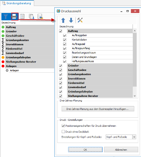Screen dimensions: 141x157
Task: Click green status dot beside Geschäftsidee
Action: tap(3, 36)
